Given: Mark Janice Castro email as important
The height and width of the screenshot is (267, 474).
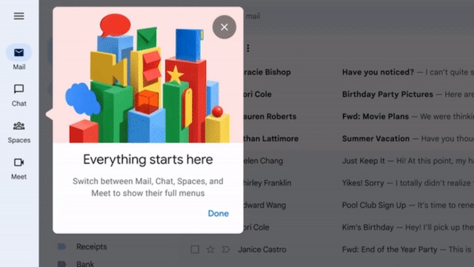Looking at the screenshot, I should [x=226, y=249].
